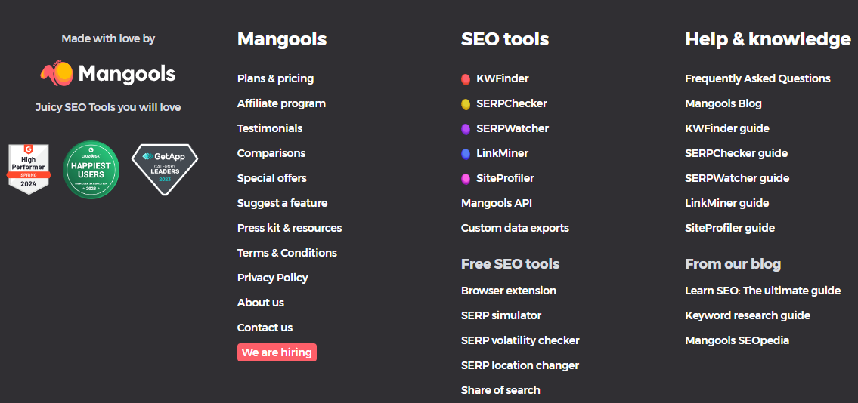858x403 pixels.
Task: Open the GetApp Category Leaders badge
Action: 165,169
